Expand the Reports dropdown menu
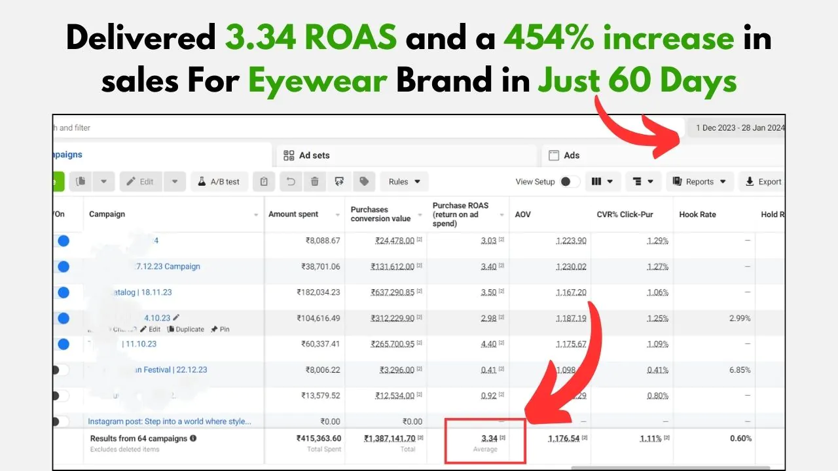 click(x=699, y=182)
